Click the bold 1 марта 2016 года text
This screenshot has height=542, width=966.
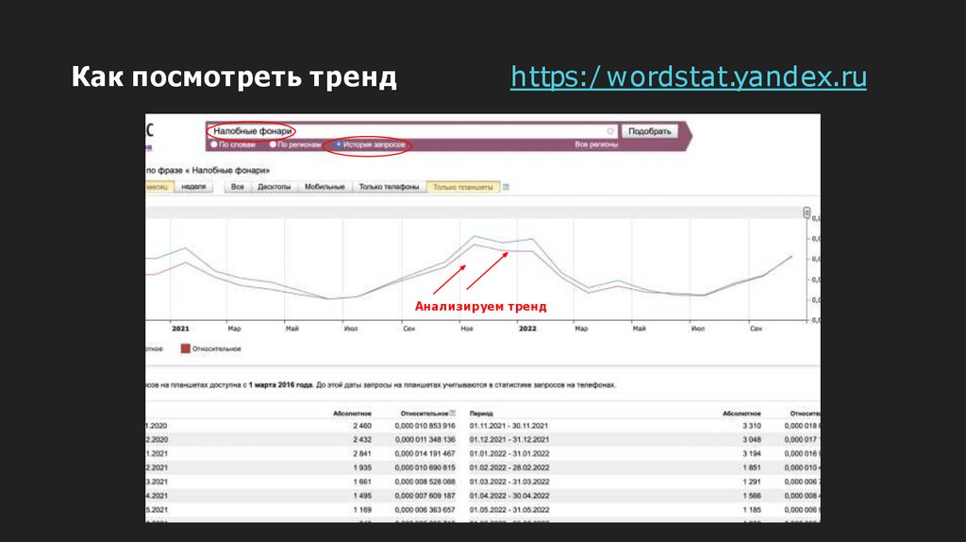(280, 385)
